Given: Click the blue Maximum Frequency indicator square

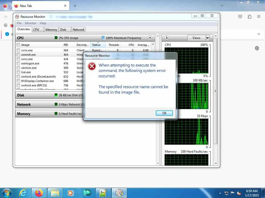Looking at the screenshot, I should (103, 38).
